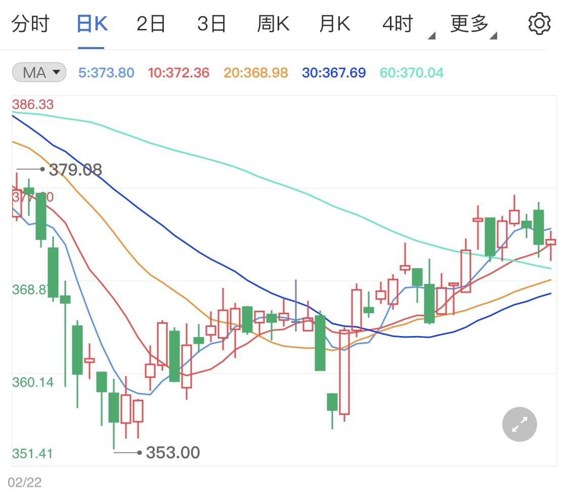The image size is (569, 499).
Task: Click the axis price 368.87
Action: (30, 289)
